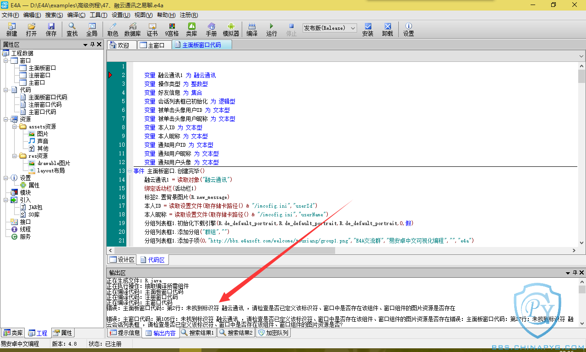Click the 属性区 panel dropdown arrow
Viewport: 586px width, 352px height.
tap(85, 45)
